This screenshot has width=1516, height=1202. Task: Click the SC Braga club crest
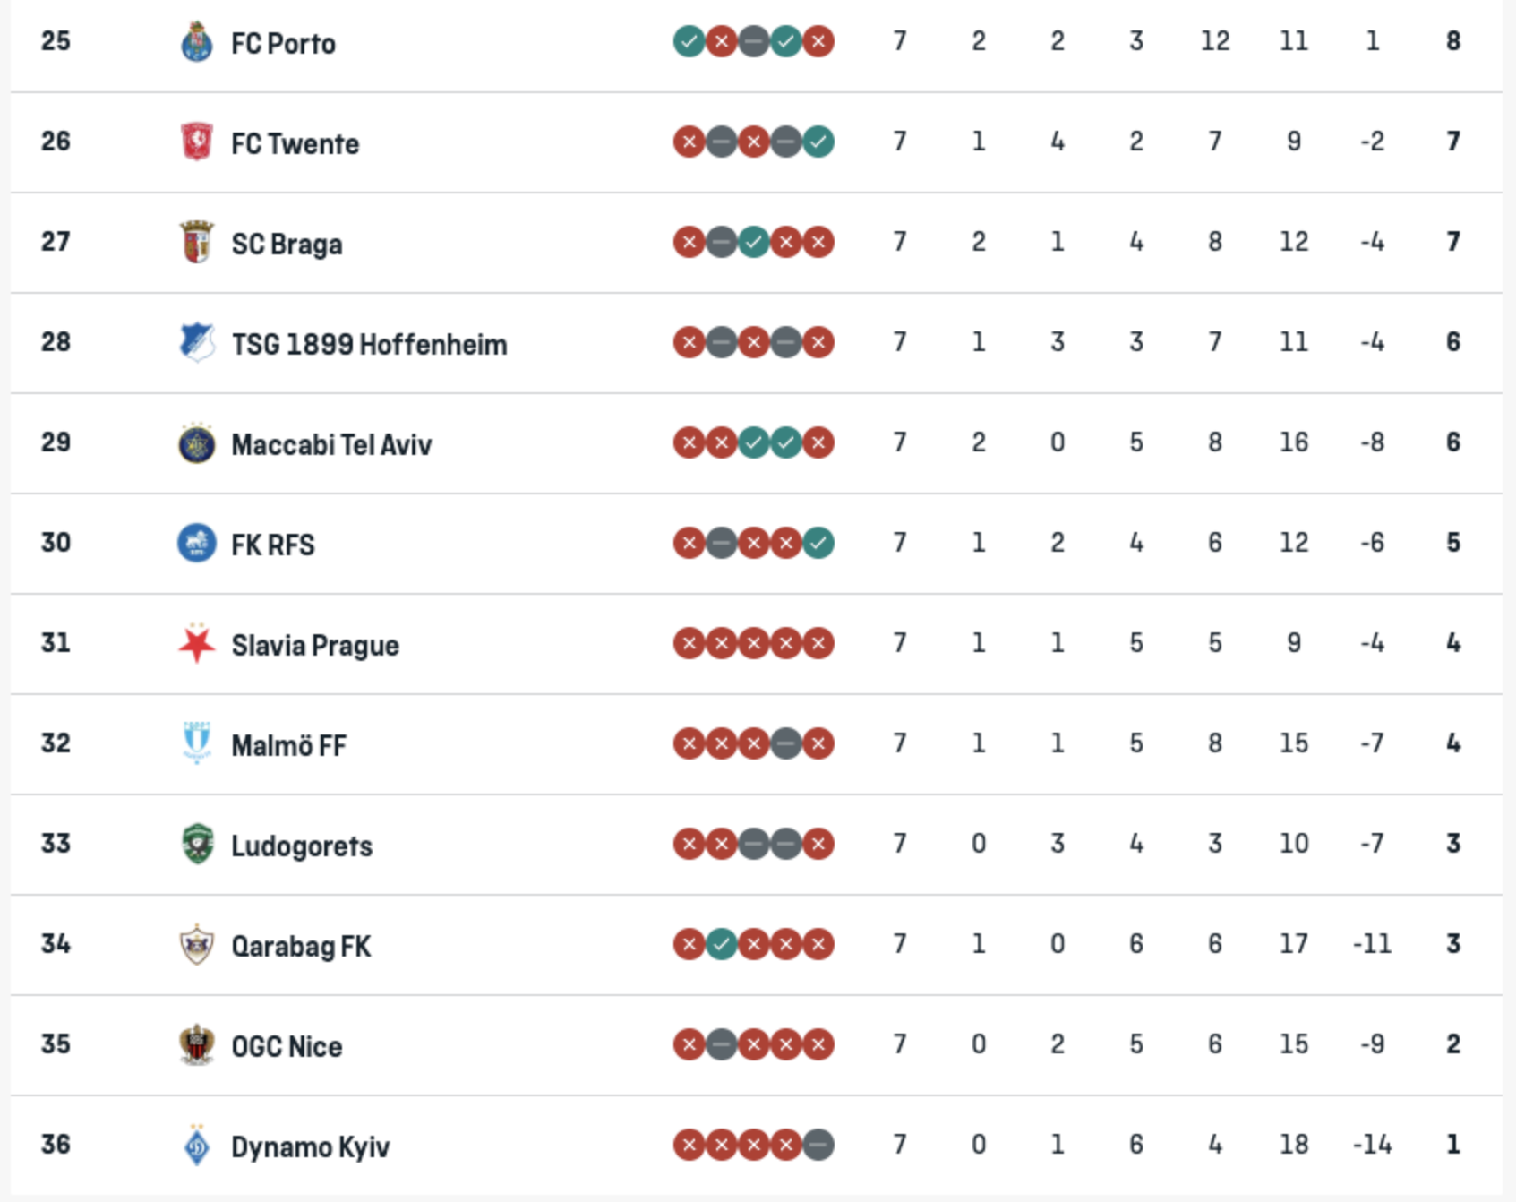coord(196,243)
